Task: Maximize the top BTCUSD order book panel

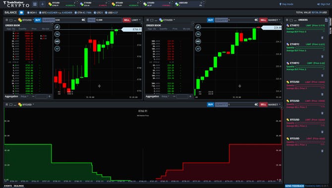Action: 11,20
